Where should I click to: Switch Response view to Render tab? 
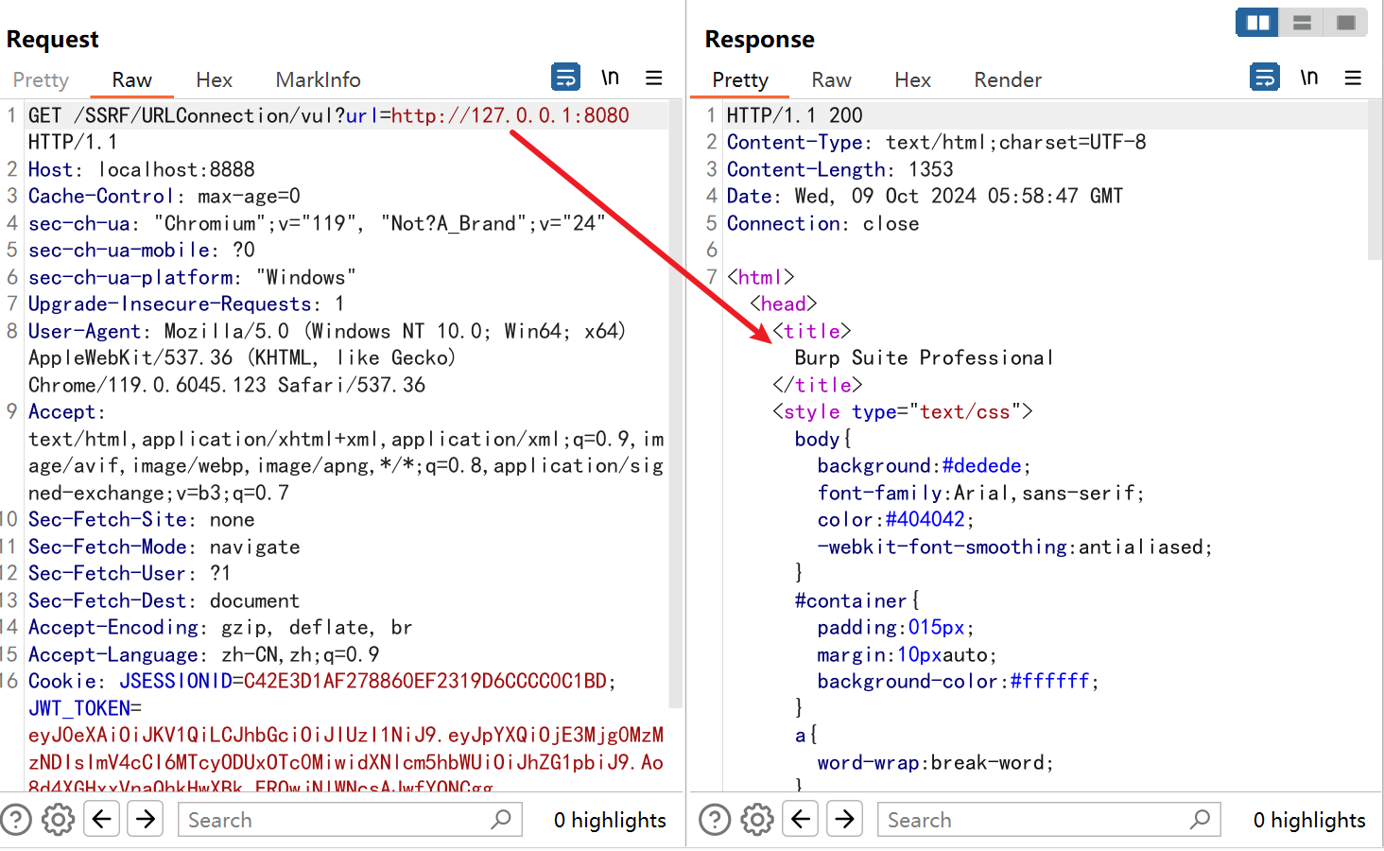click(x=1007, y=80)
